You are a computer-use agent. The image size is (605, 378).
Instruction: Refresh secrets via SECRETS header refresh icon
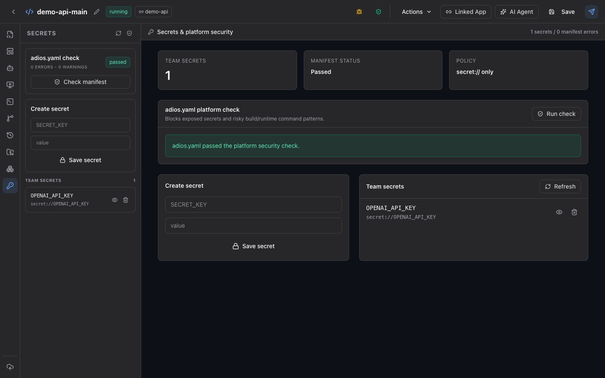click(x=118, y=33)
